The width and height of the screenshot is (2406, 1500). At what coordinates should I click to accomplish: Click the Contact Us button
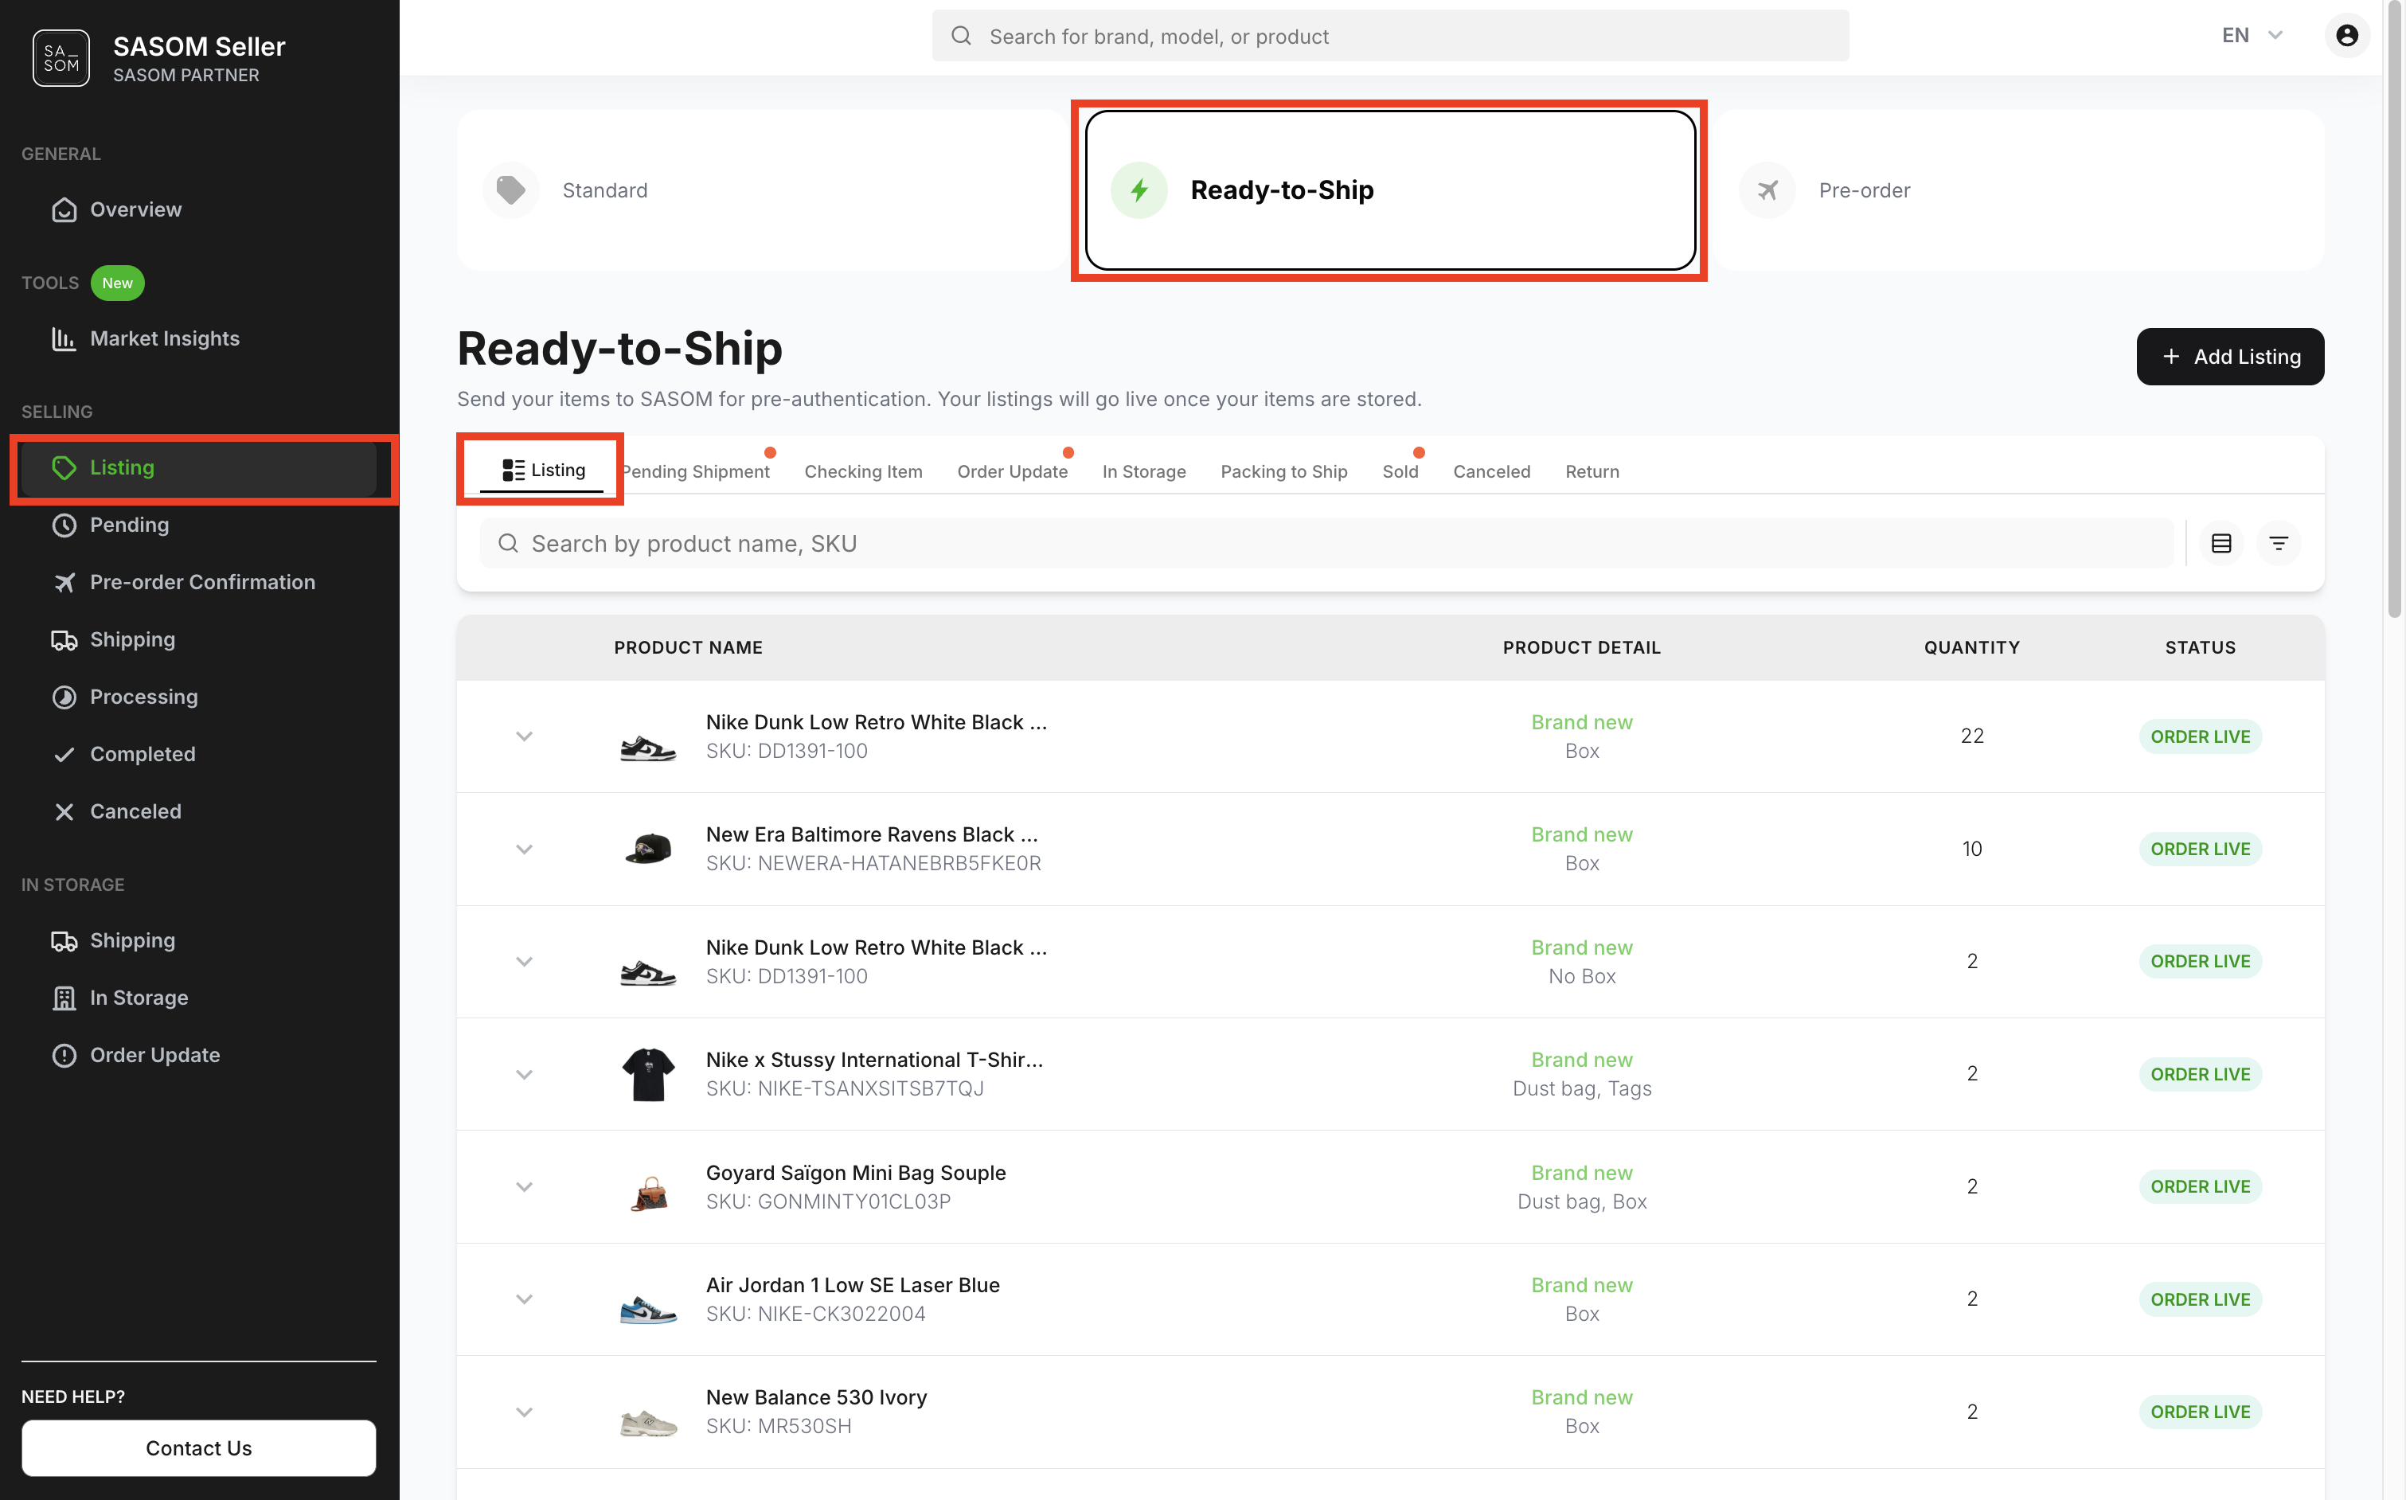(198, 1447)
